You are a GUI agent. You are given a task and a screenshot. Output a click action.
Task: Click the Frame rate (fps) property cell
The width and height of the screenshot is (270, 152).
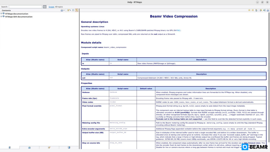click(x=95, y=98)
